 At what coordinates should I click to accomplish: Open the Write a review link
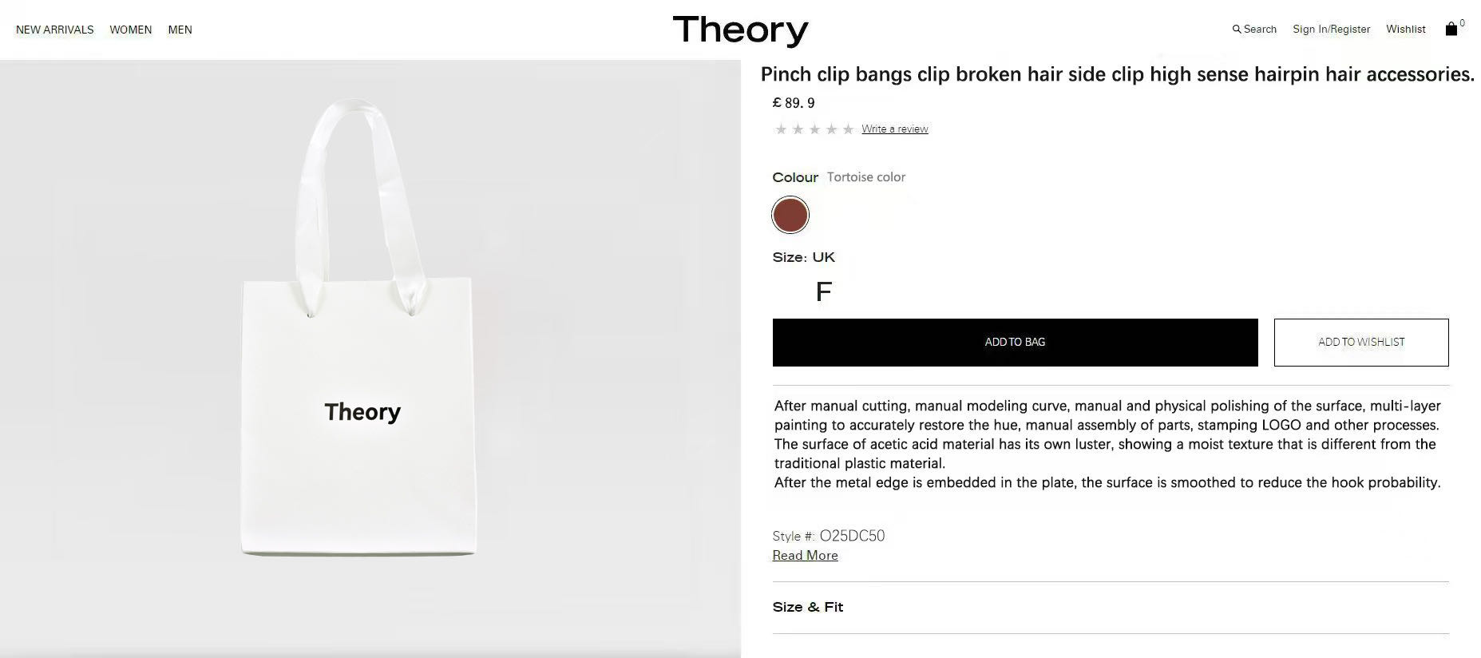[894, 129]
